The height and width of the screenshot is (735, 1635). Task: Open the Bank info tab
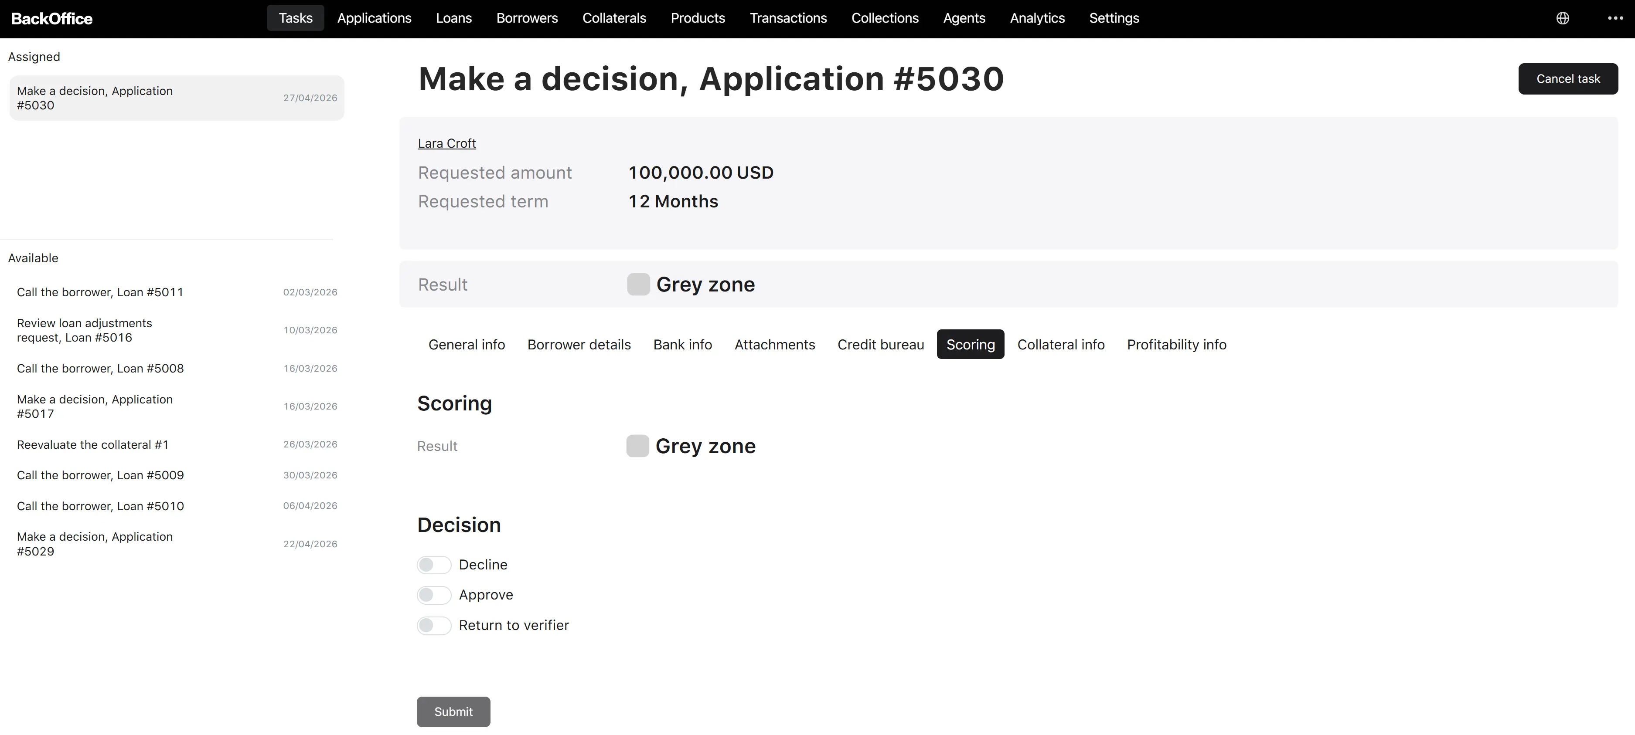tap(682, 344)
